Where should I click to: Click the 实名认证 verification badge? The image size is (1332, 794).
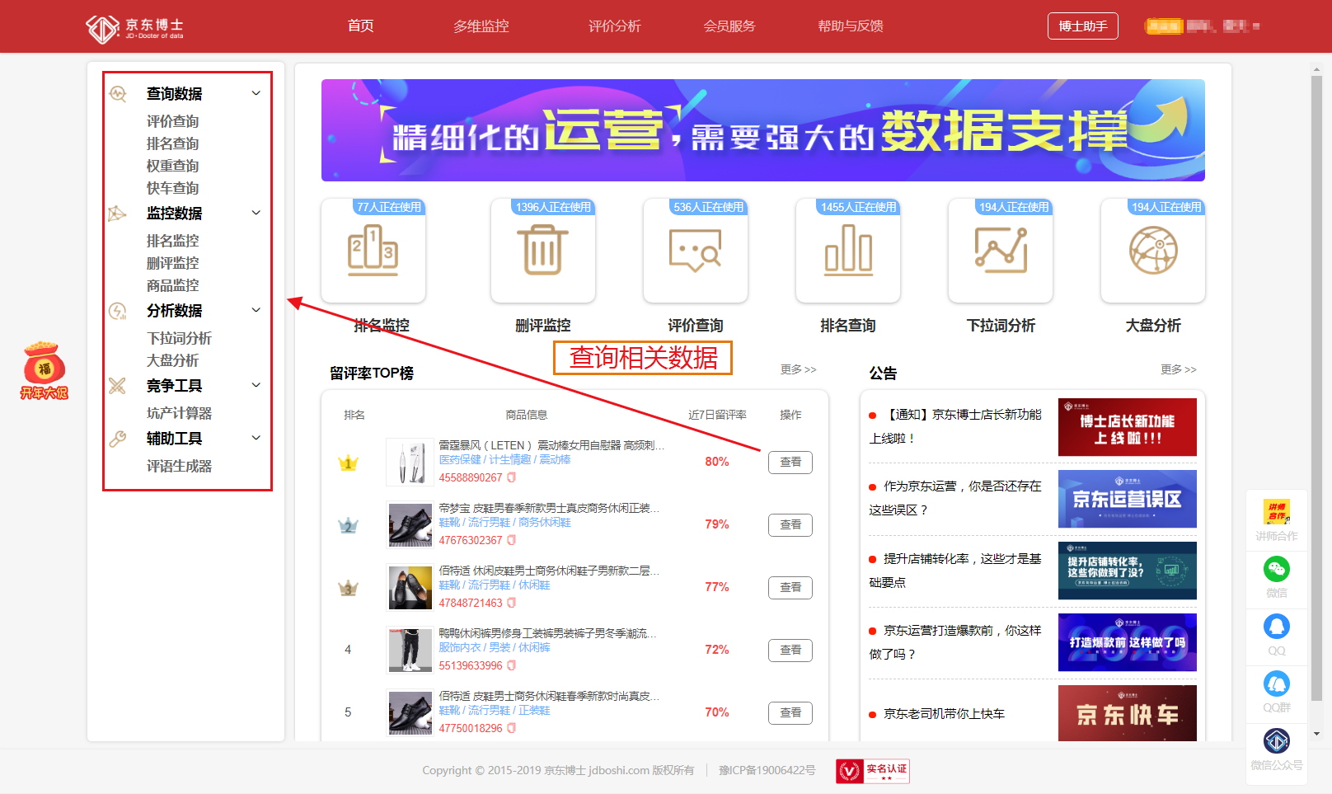click(x=873, y=771)
